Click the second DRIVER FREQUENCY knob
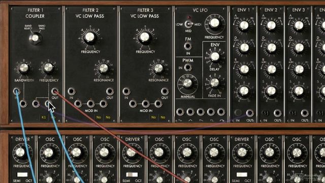Screen dimensions: 325x183 tap(131, 152)
